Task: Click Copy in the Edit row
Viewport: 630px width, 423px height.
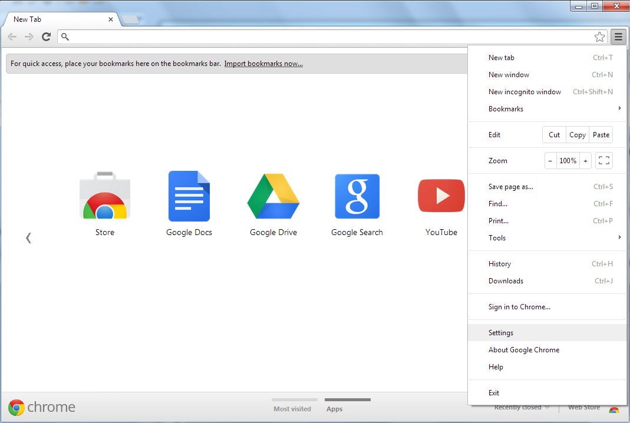Action: click(x=578, y=134)
